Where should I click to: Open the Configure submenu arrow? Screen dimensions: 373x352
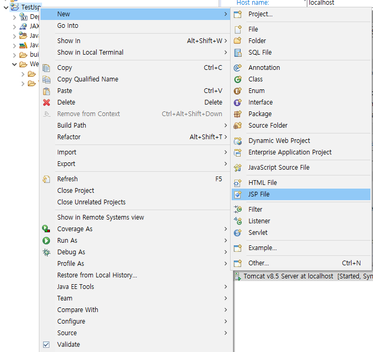[x=225, y=322]
